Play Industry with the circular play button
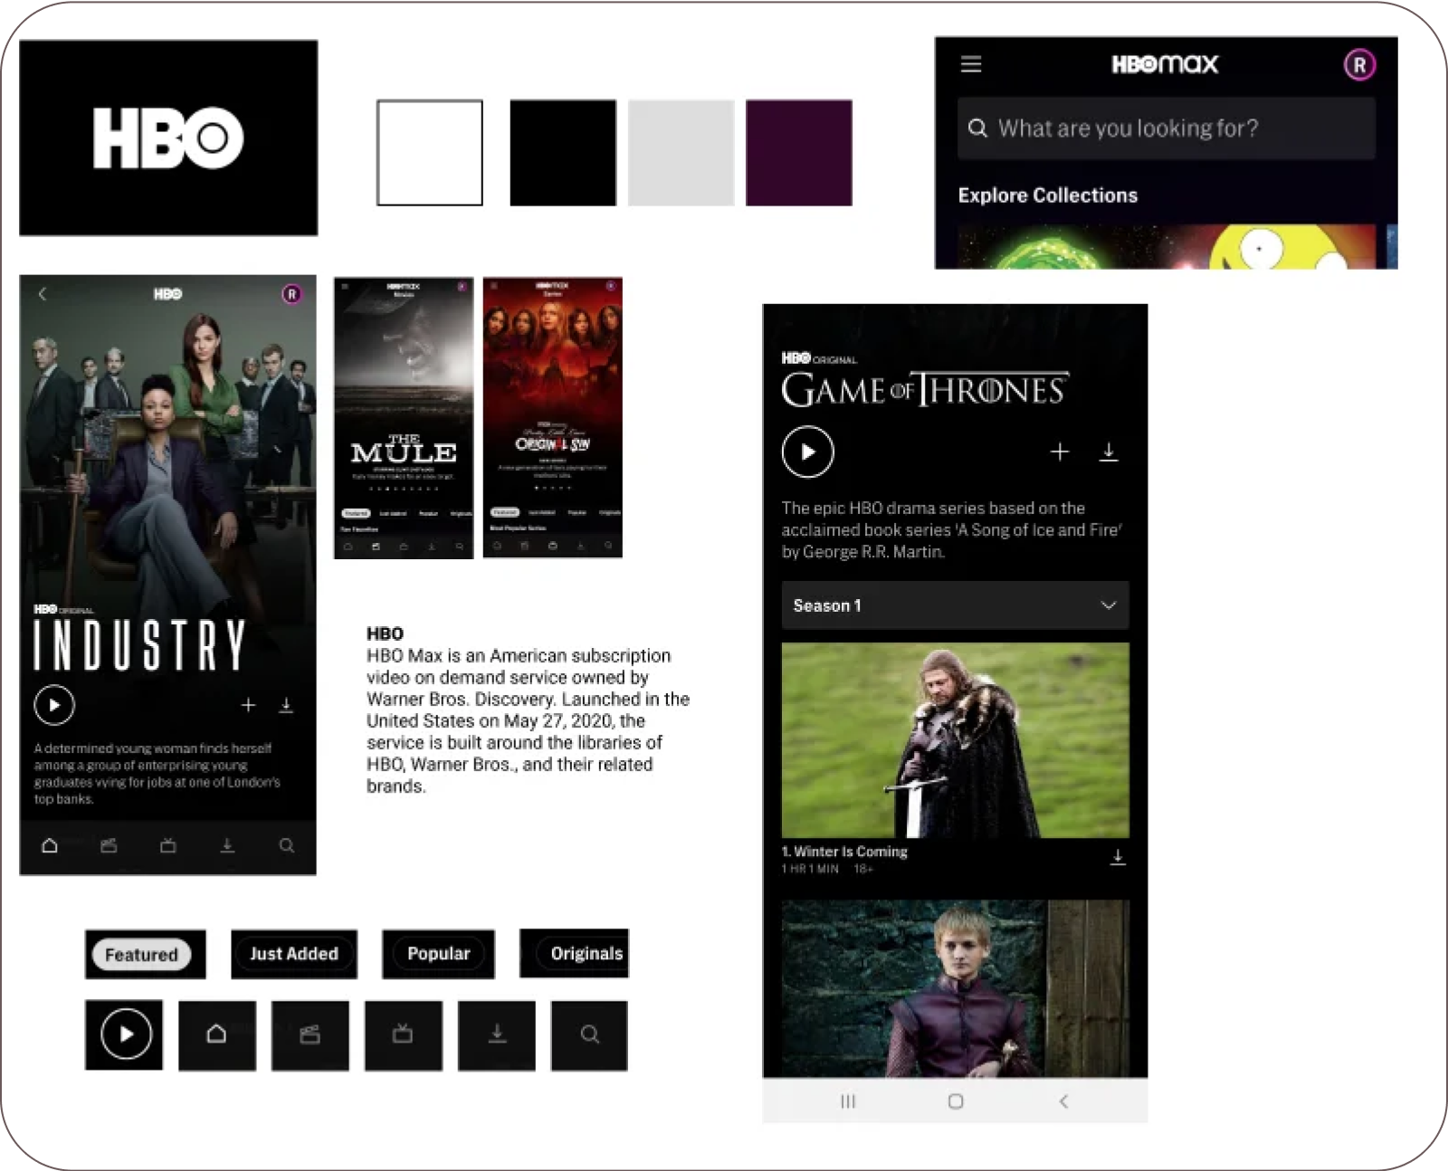The width and height of the screenshot is (1448, 1171). (54, 705)
